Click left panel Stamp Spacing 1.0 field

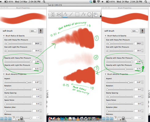coord(36,96)
